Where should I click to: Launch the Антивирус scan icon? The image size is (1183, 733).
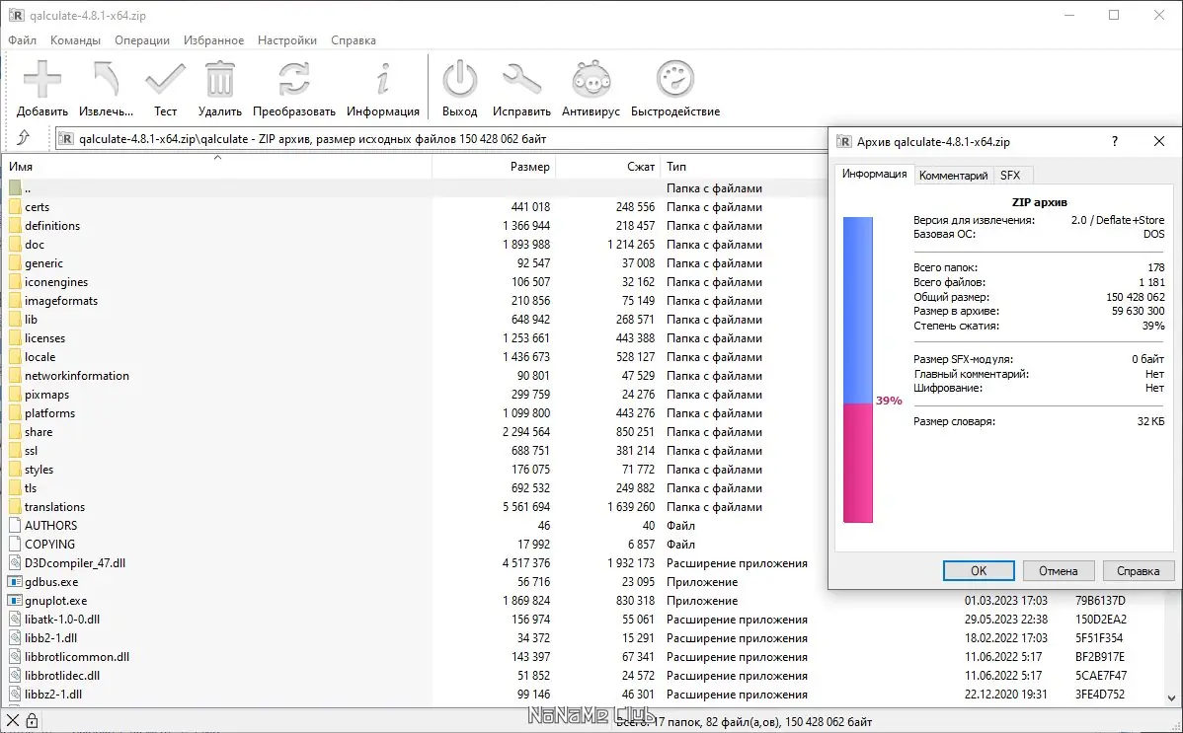(591, 79)
